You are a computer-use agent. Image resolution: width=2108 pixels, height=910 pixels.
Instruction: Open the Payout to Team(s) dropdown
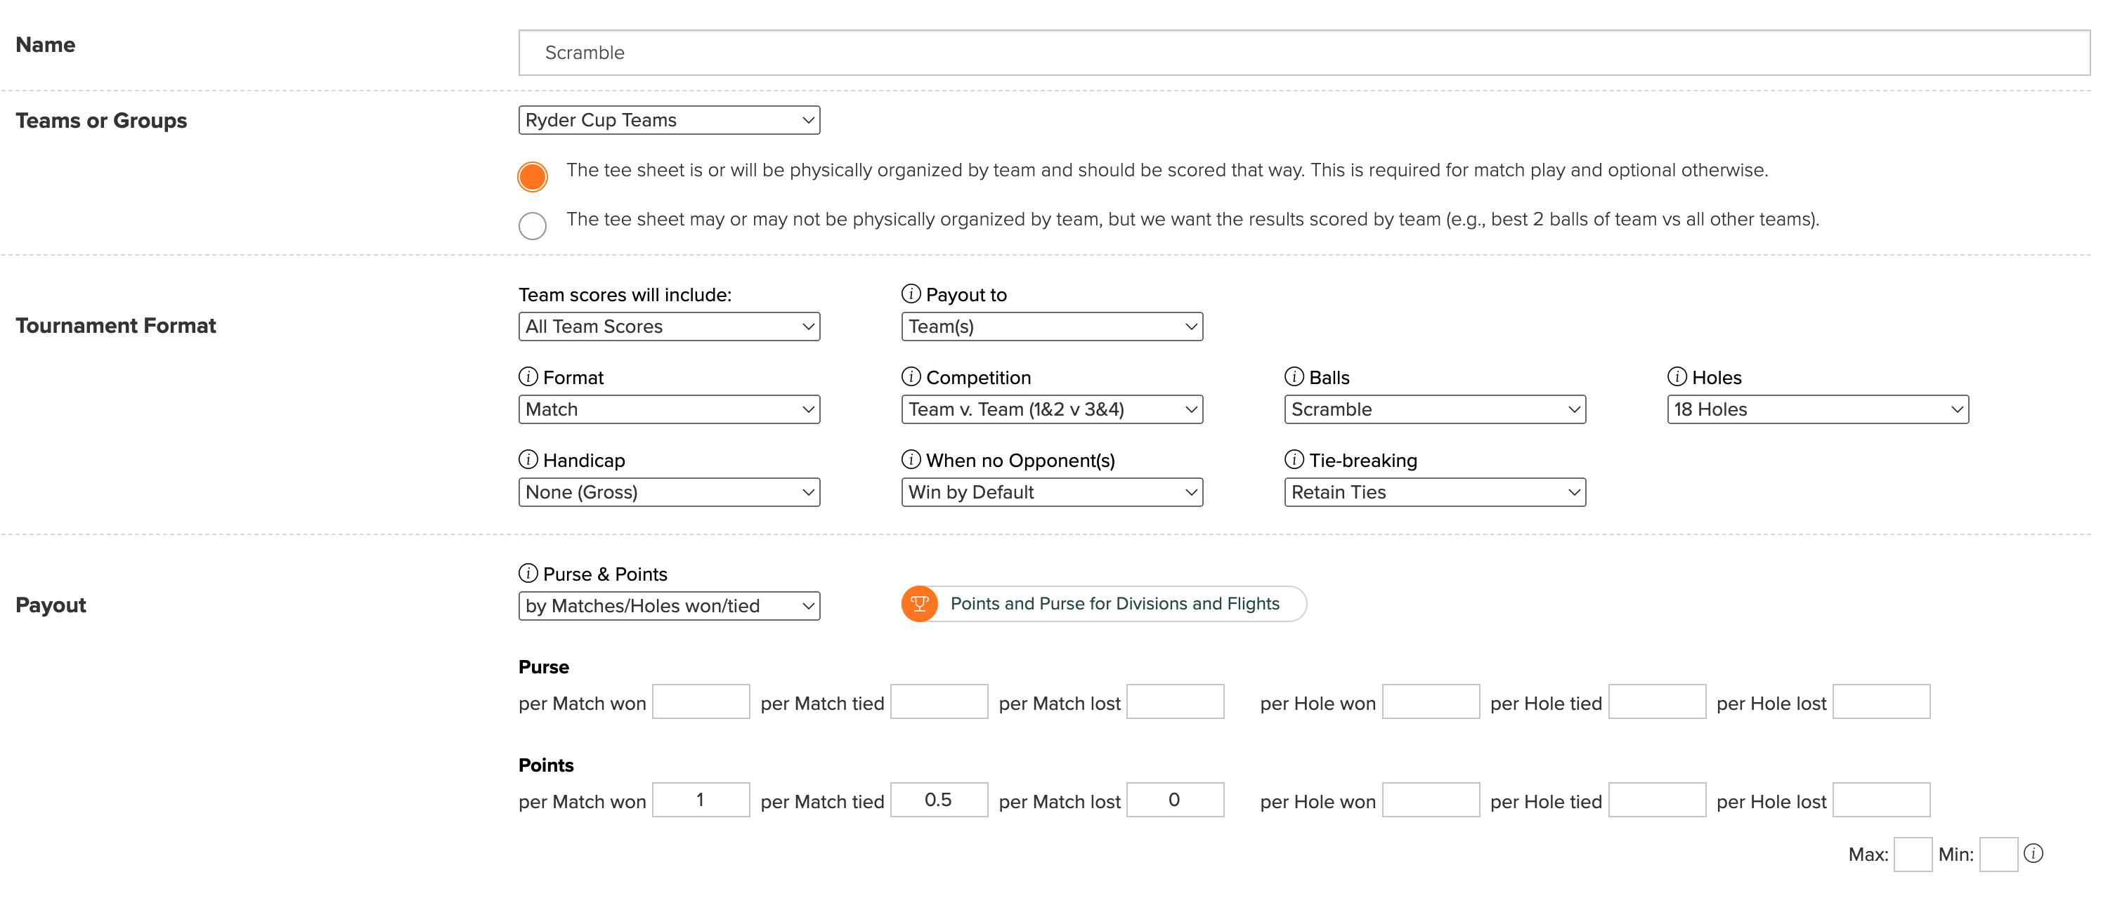click(1053, 327)
